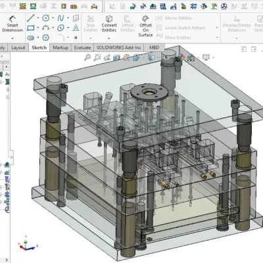Use the Convert Entities tool
The width and height of the screenshot is (263, 263).
(109, 24)
